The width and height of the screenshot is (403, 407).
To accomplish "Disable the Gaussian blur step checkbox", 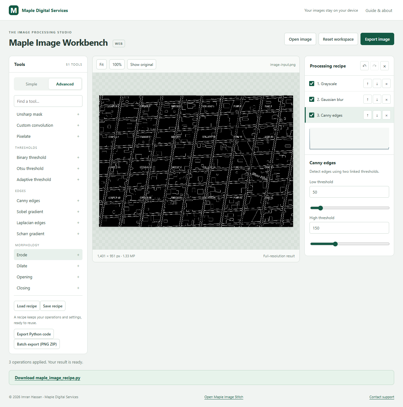I will [312, 99].
